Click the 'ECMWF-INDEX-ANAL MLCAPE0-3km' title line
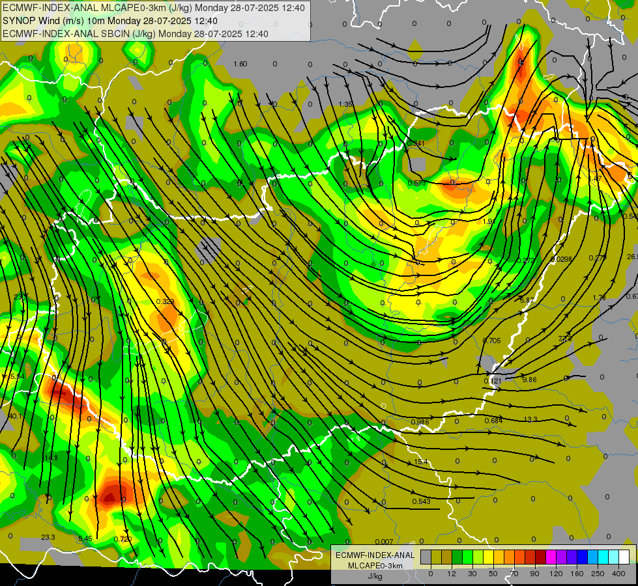Viewport: 638px width, 586px height. [x=153, y=8]
